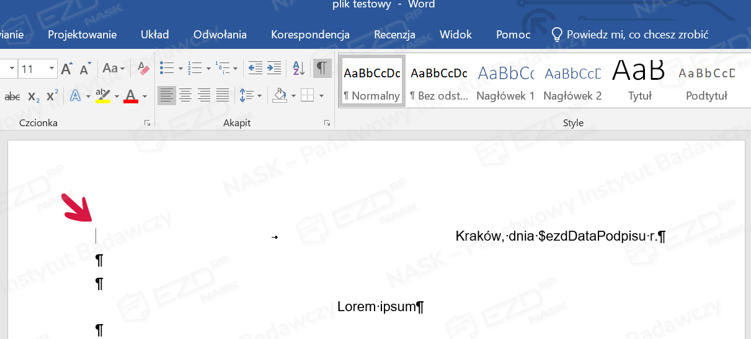
Task: Apply the red font color swatch
Action: tap(130, 96)
